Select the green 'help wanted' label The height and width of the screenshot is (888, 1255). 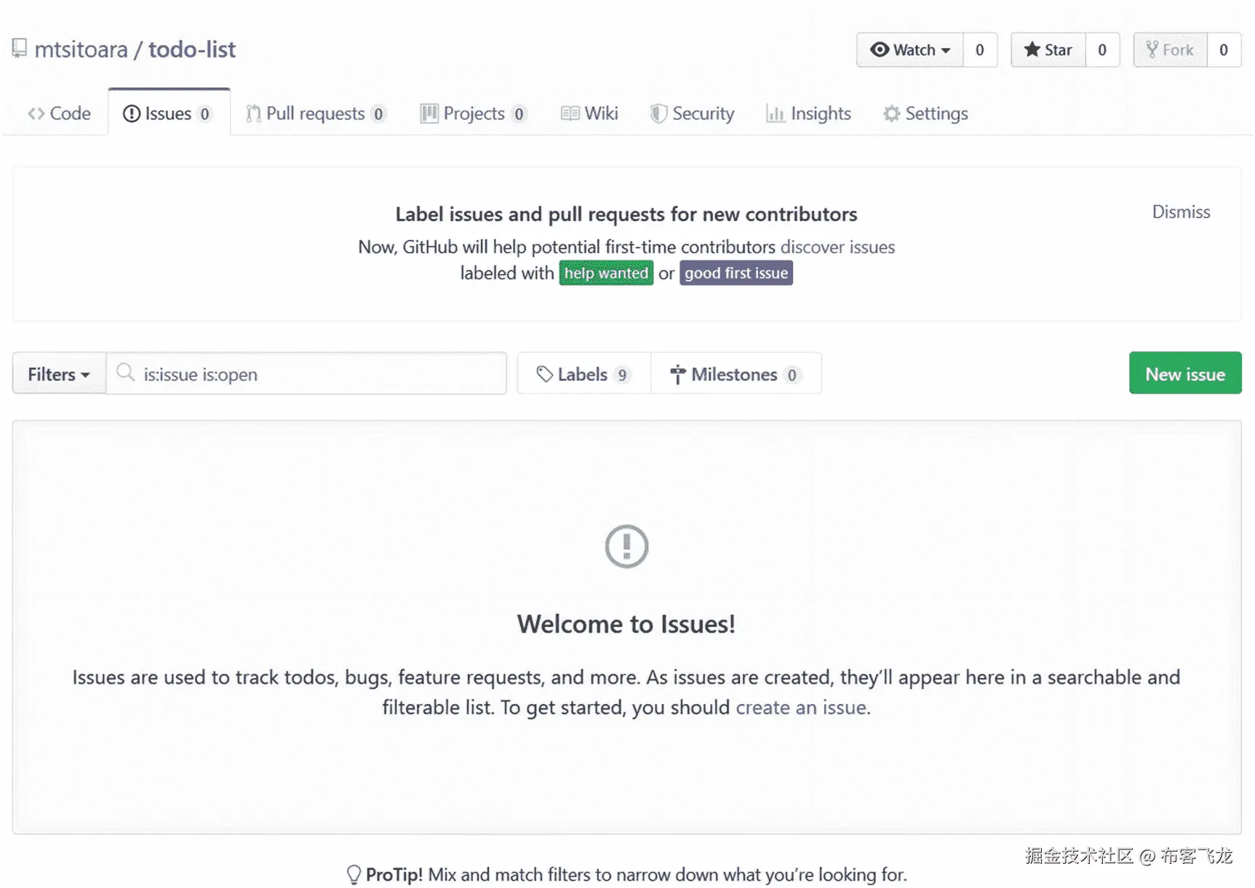(x=606, y=273)
